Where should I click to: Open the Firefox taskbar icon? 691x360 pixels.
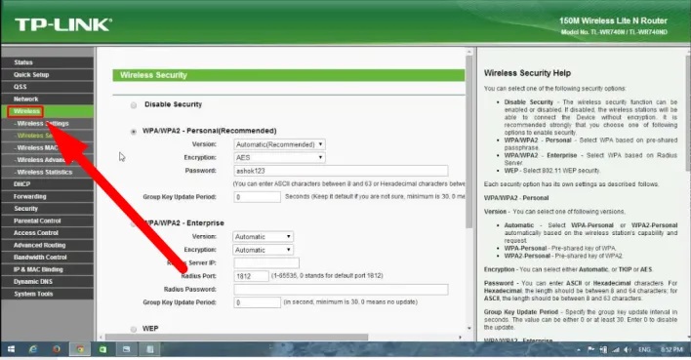57,349
